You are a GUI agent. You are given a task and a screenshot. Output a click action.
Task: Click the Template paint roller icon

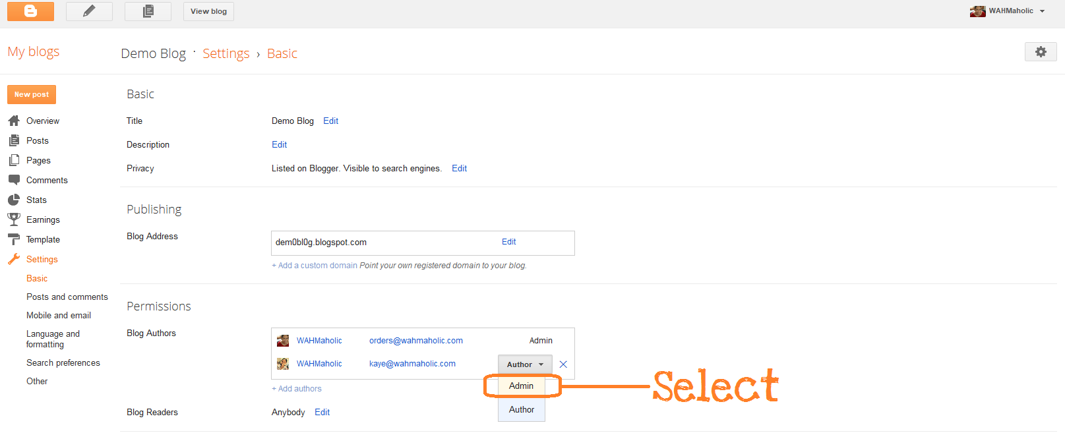coord(14,239)
